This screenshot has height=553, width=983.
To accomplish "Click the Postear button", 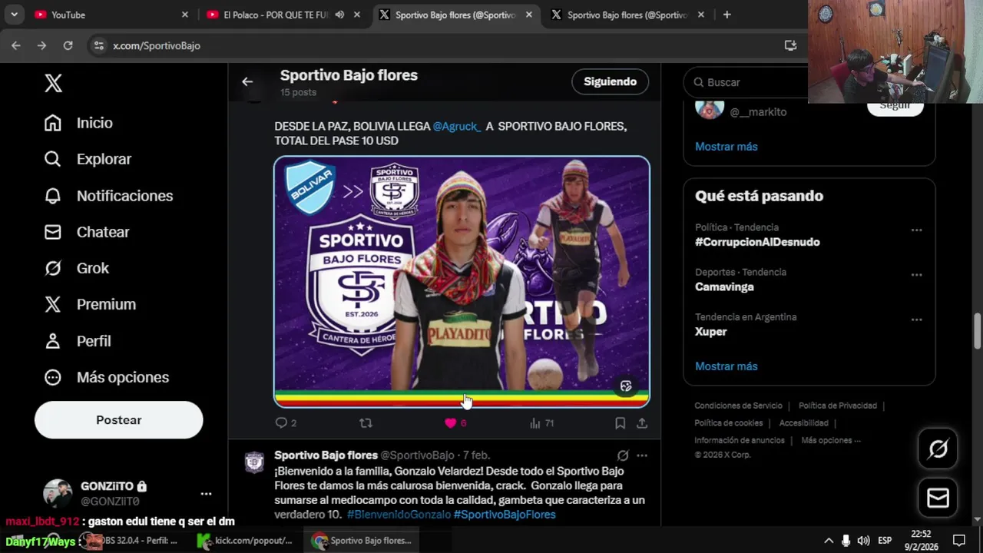I will (119, 420).
